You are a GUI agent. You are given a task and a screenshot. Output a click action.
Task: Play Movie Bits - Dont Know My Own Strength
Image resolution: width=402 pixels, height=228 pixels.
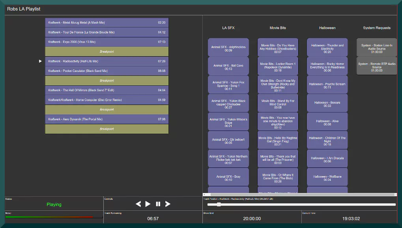pos(278,85)
